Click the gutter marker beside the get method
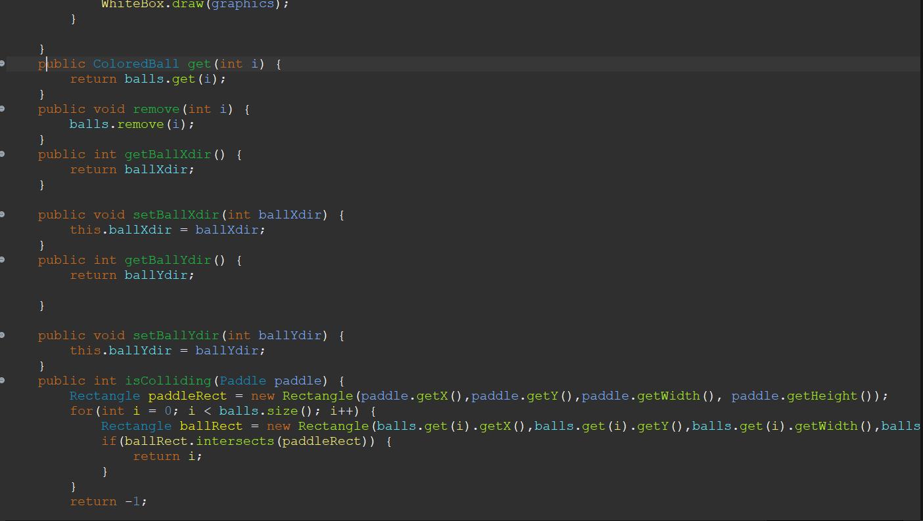 tap(3, 64)
